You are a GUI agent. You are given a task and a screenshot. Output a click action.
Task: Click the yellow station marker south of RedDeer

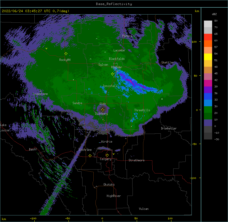pyautogui.click(x=112, y=74)
